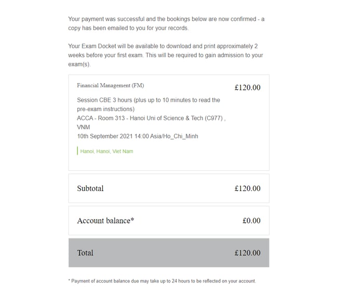
Task: Click the payment was successful confirmation message
Action: click(x=166, y=19)
